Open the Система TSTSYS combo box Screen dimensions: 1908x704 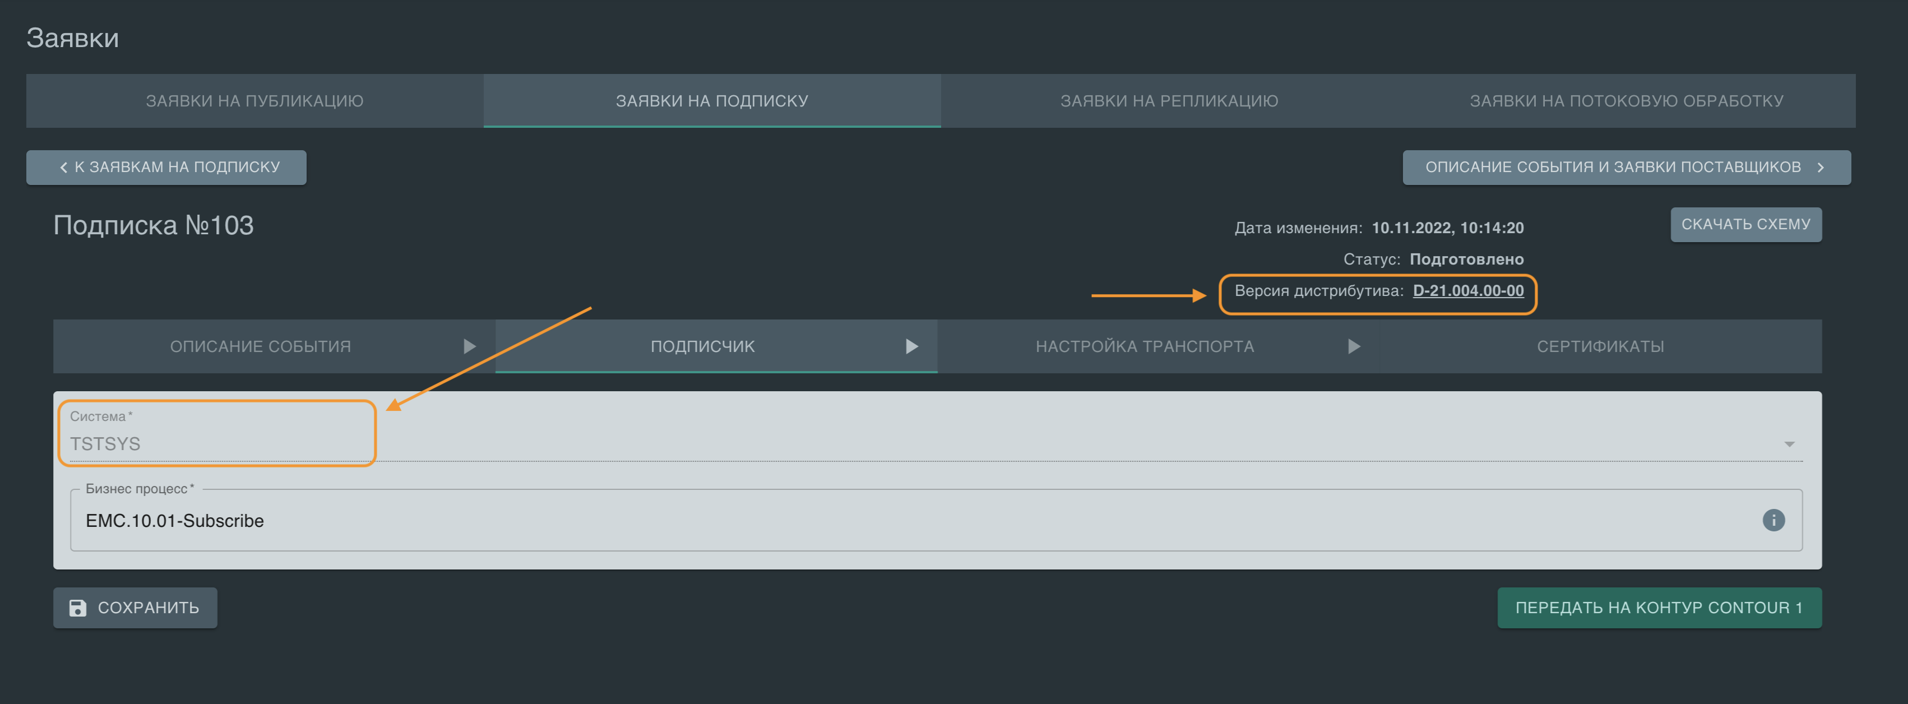tap(889, 443)
